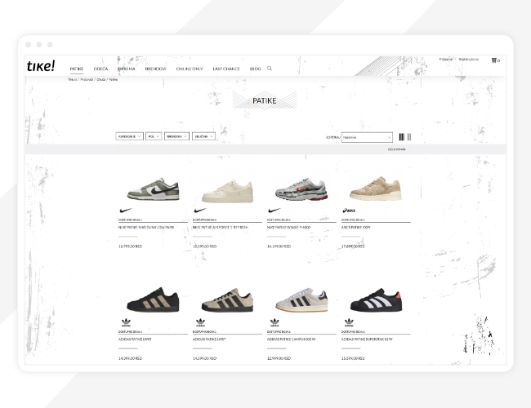This screenshot has height=408, width=531.
Task: Click Adidas logo under Superstar shoe
Action: (349, 322)
